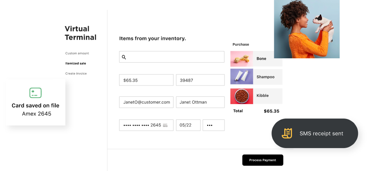The image size is (370, 171).
Task: Click the 39487 number field
Action: [200, 80]
